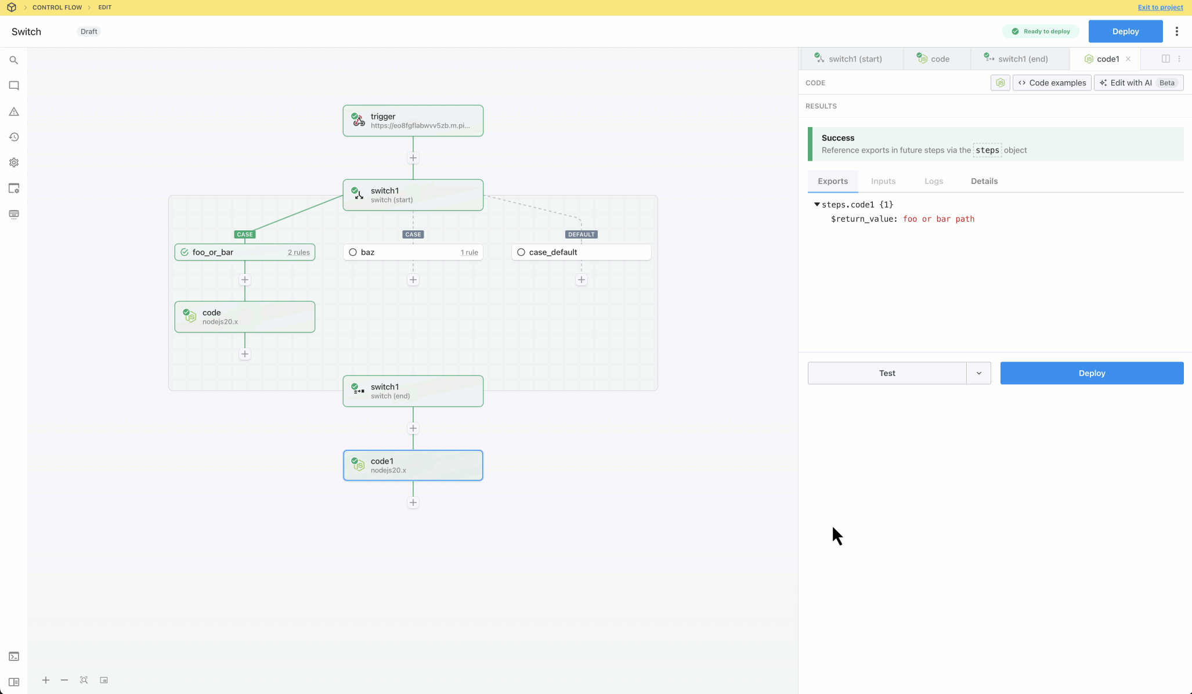Viewport: 1192px width, 694px height.
Task: Click the fit-to-view canvas icon
Action: pyautogui.click(x=84, y=680)
